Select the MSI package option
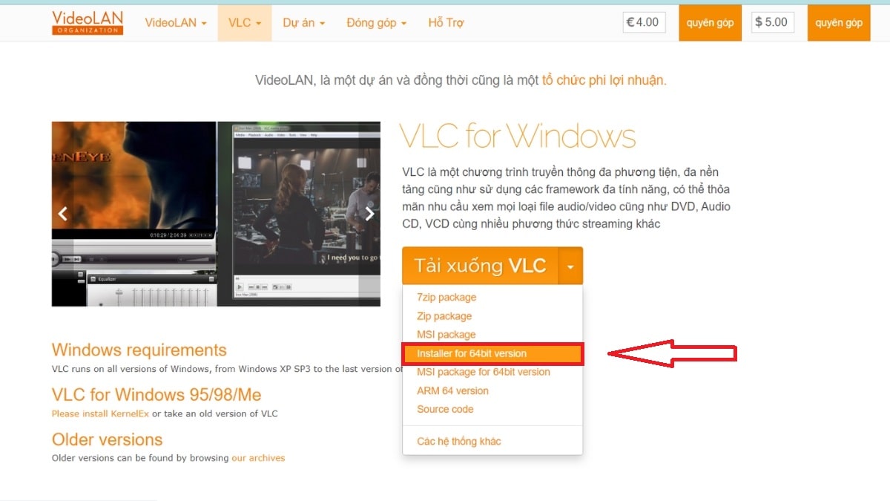Image resolution: width=890 pixels, height=501 pixels. coord(446,334)
